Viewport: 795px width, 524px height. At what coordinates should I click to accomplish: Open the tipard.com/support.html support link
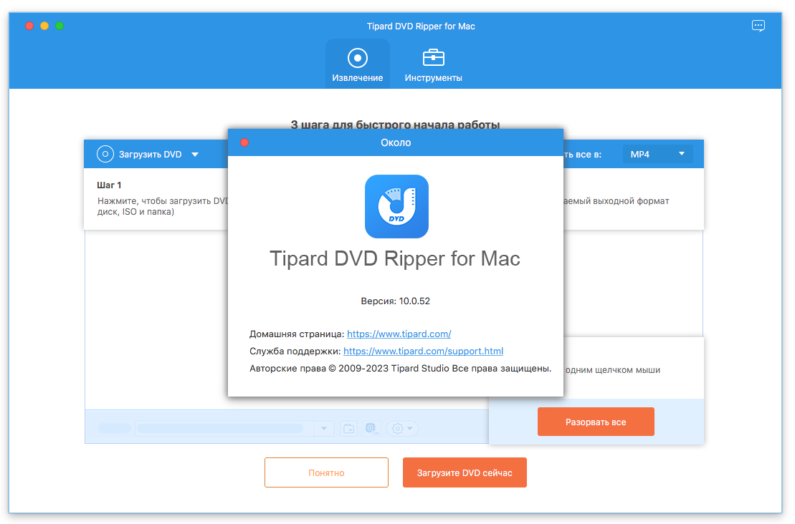click(x=424, y=351)
